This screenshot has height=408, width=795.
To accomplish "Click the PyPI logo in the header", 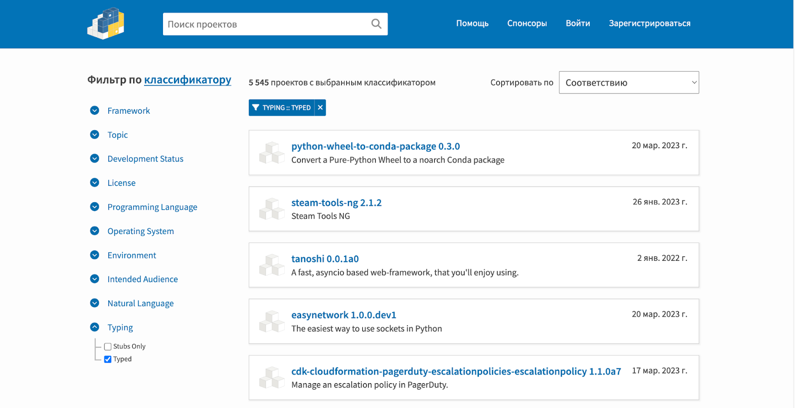I will [106, 23].
